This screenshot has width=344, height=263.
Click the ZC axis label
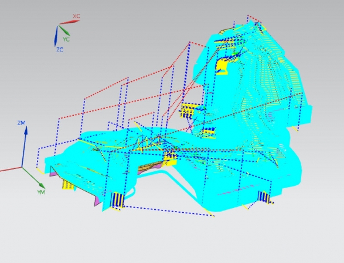tap(60, 50)
